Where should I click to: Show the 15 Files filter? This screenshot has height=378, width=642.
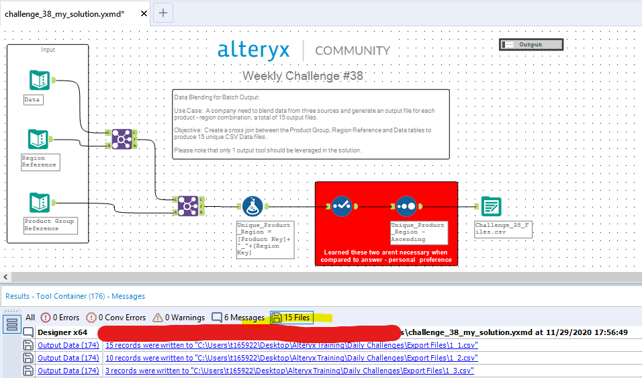(x=291, y=318)
